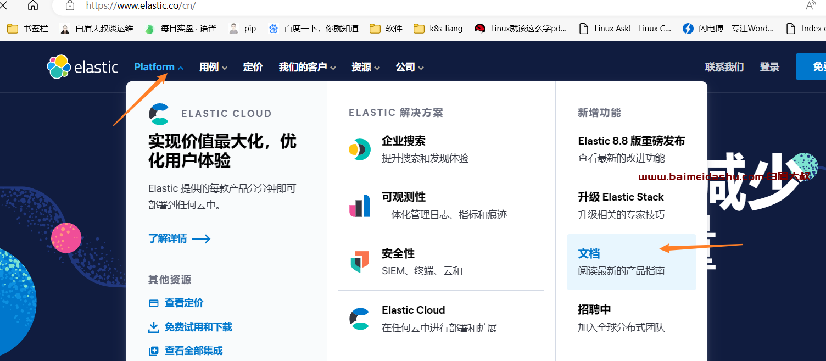Image resolution: width=826 pixels, height=361 pixels.
Task: Open the 每日实盘·语雀 bookmark
Action: [x=181, y=29]
